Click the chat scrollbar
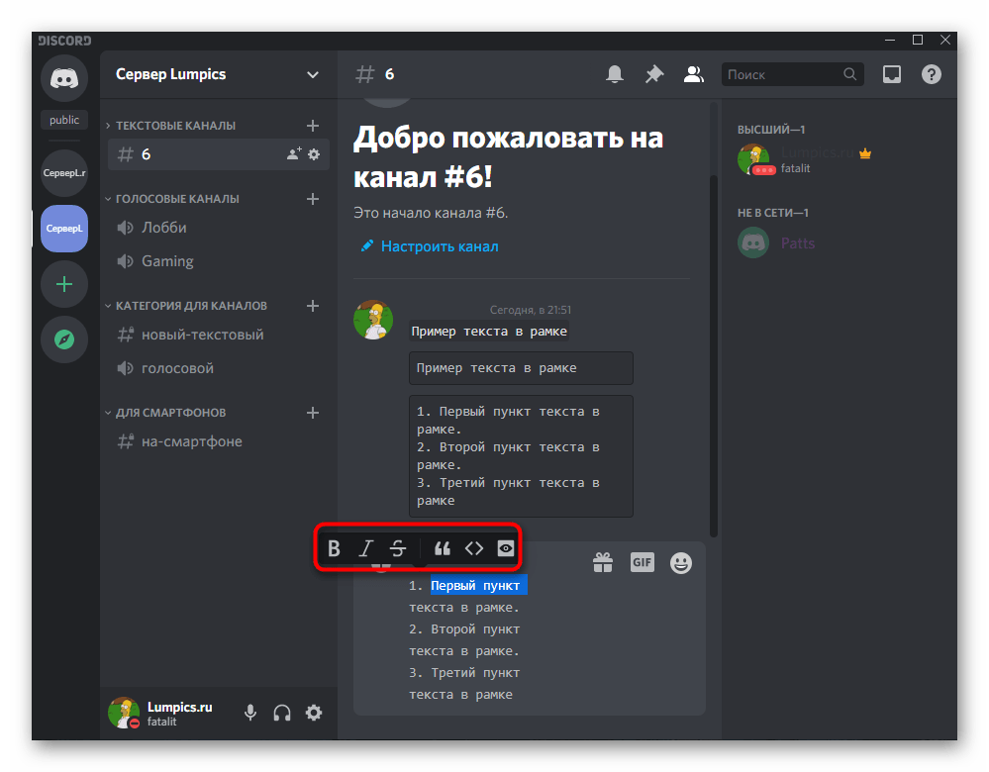 (x=714, y=356)
